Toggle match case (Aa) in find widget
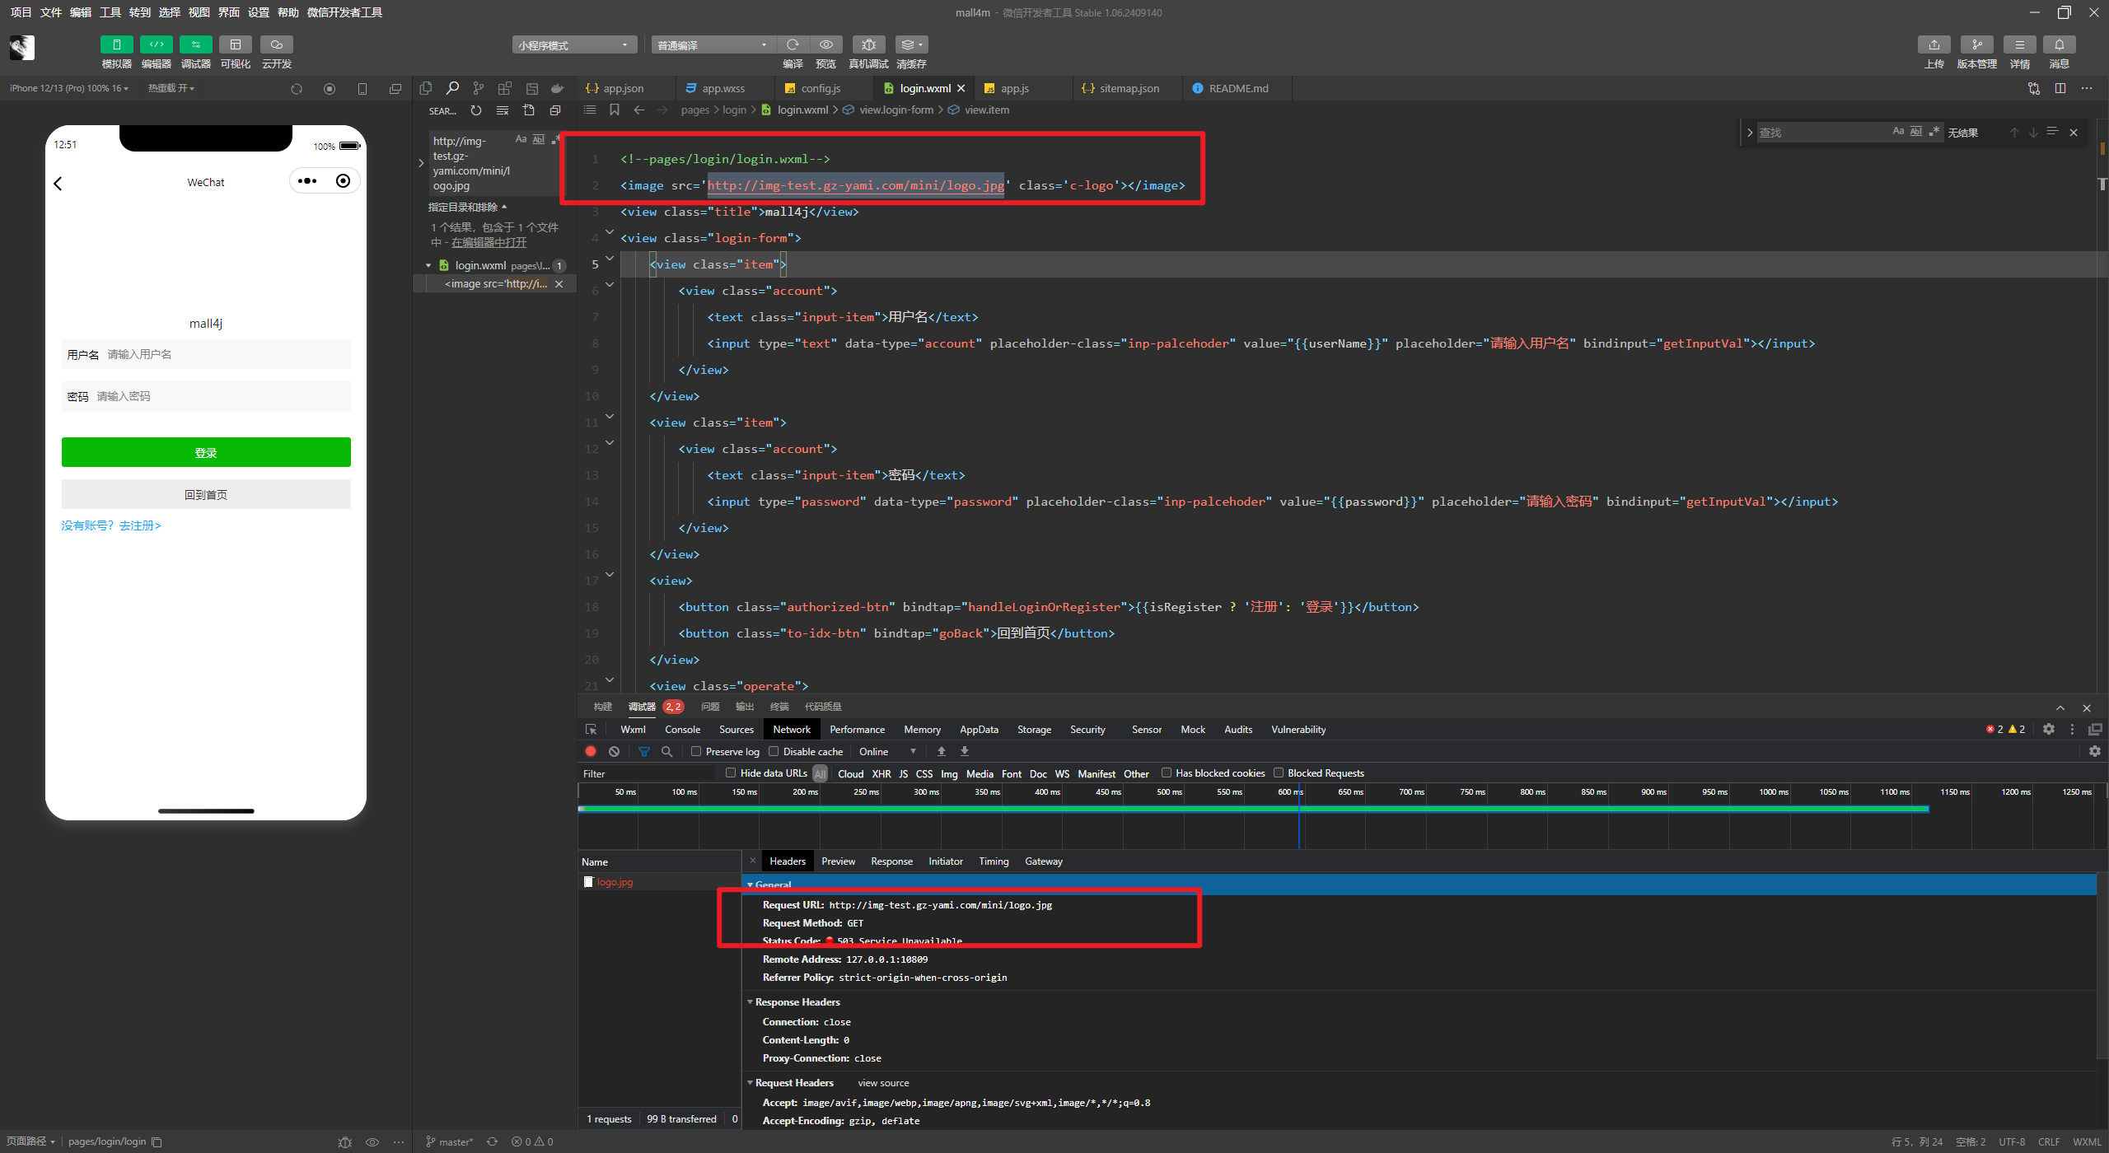This screenshot has width=2109, height=1153. click(1898, 132)
